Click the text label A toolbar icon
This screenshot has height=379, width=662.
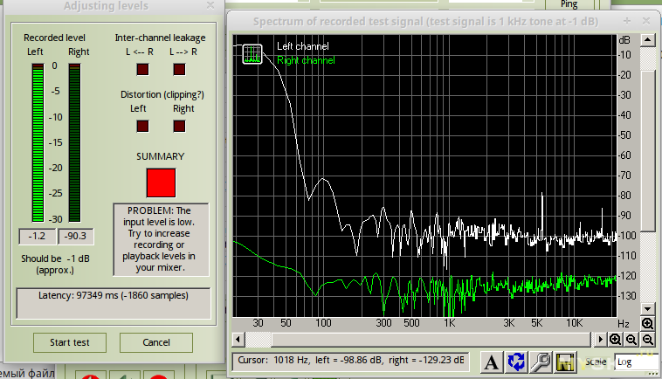click(x=491, y=362)
